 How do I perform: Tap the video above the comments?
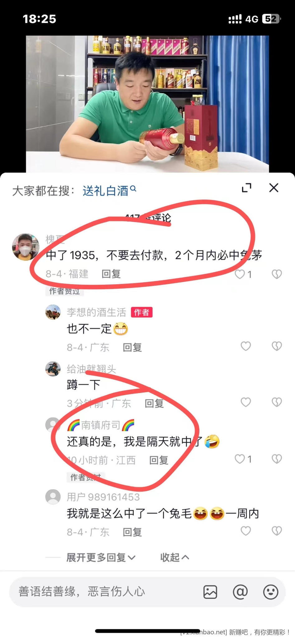pyautogui.click(x=147, y=104)
